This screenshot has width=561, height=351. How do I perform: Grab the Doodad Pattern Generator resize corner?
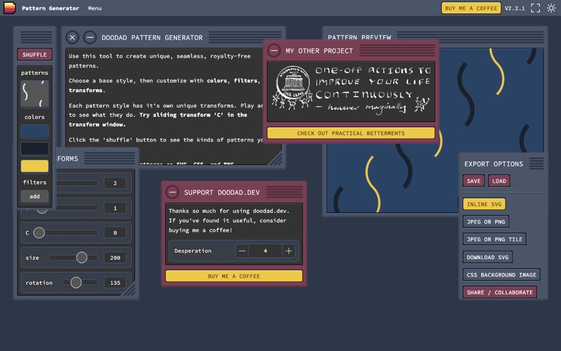[x=276, y=159]
